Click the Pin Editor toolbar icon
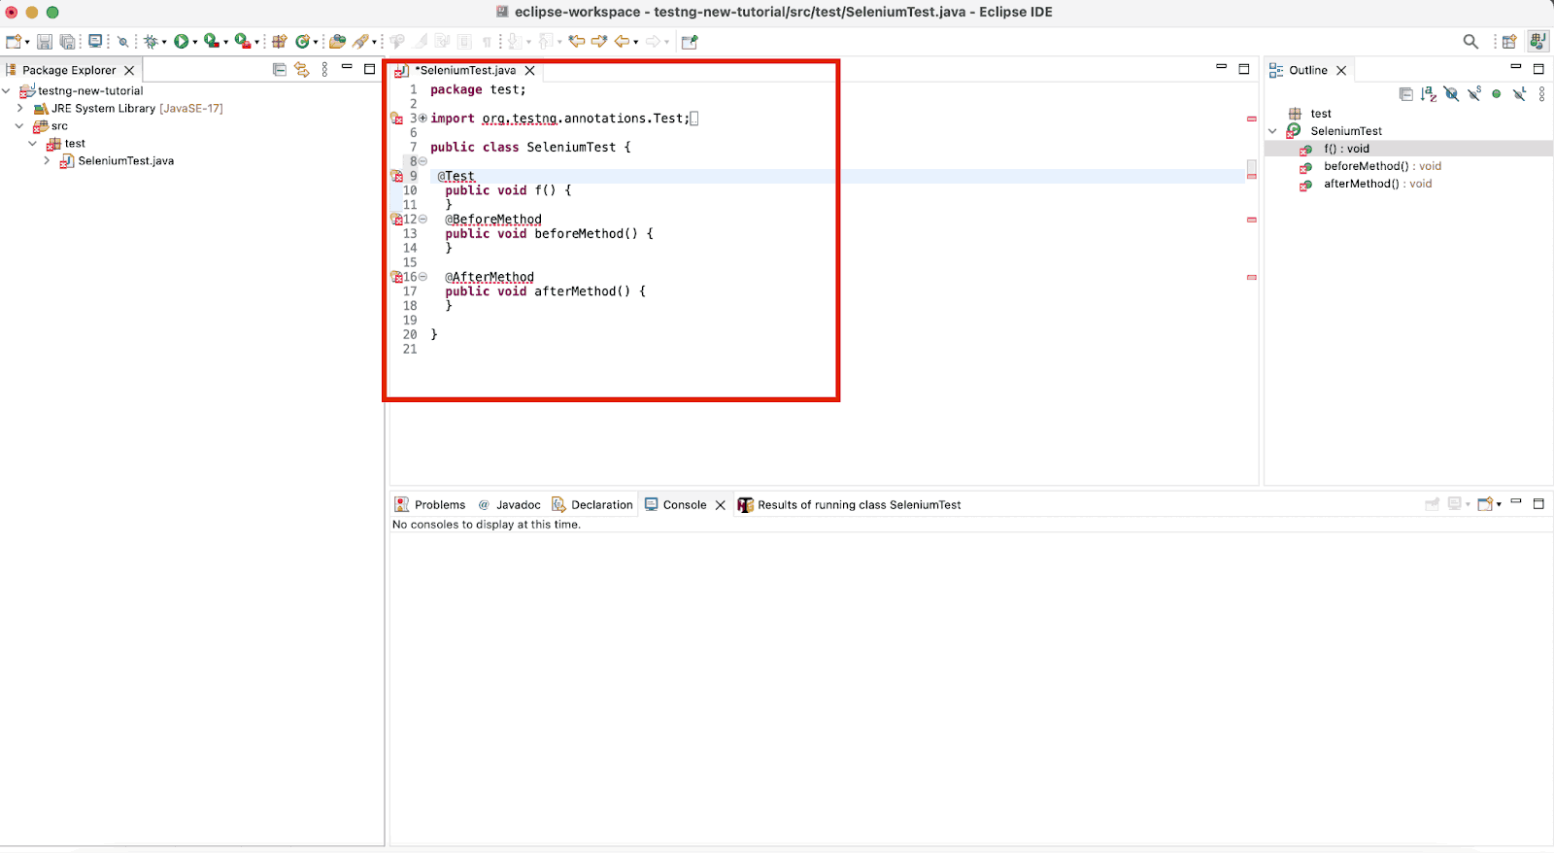Screen dimensions: 1554x853 click(690, 42)
